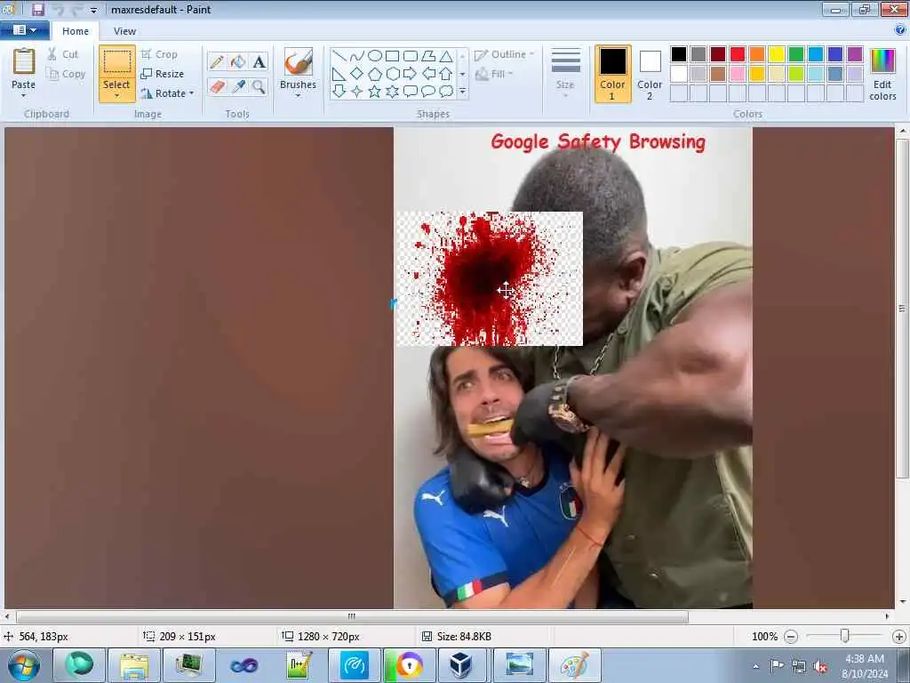Activate Color 1 foreground selector

coord(613,74)
